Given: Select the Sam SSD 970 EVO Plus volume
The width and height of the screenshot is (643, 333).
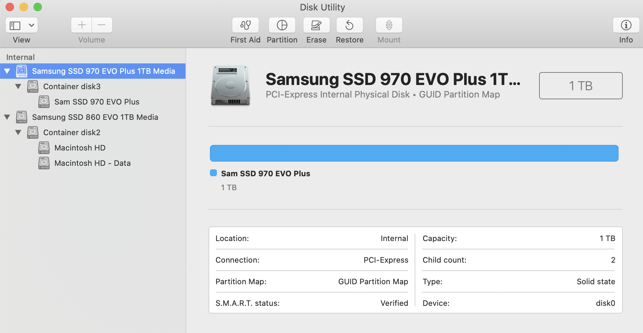Looking at the screenshot, I should point(93,102).
